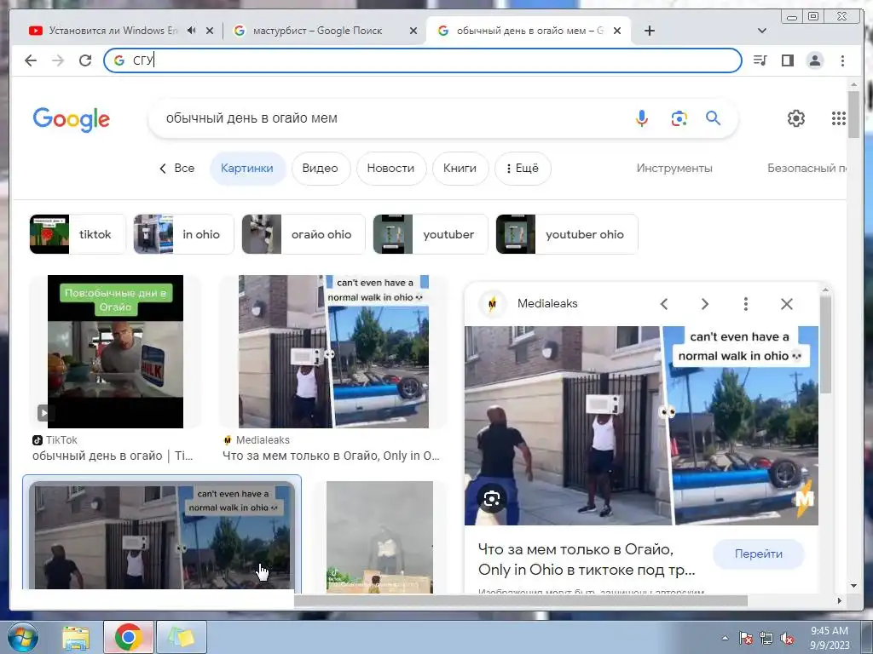873x654 pixels.
Task: Click the browser forward arrow
Action: [x=58, y=60]
